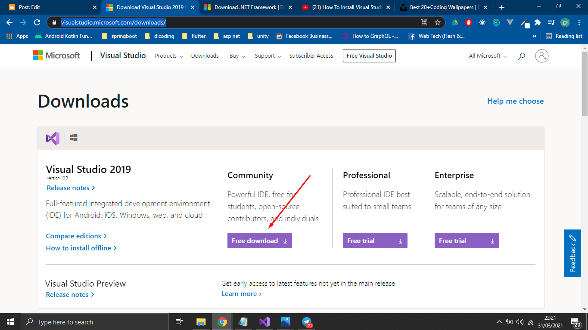
Task: Click the Visual Studio logo above Visual Studio 2019
Action: click(x=52, y=138)
